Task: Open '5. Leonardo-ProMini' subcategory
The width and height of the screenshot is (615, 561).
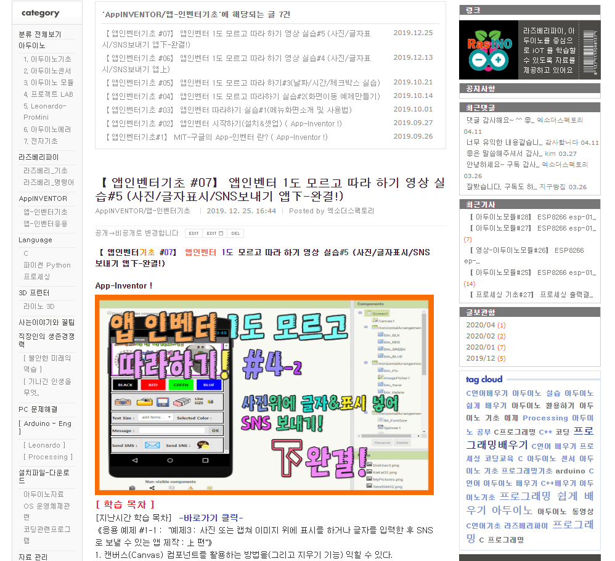Action: click(45, 112)
